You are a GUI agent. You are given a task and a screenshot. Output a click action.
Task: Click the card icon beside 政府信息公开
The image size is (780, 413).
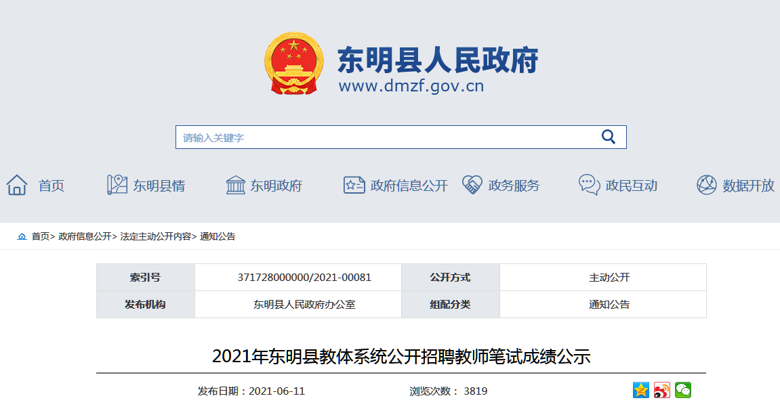(354, 186)
